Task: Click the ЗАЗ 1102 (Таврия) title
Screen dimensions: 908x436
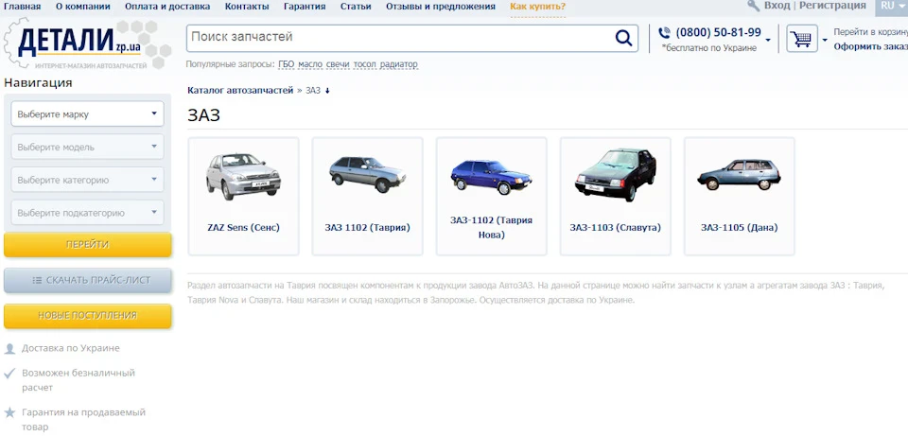Action: click(368, 228)
